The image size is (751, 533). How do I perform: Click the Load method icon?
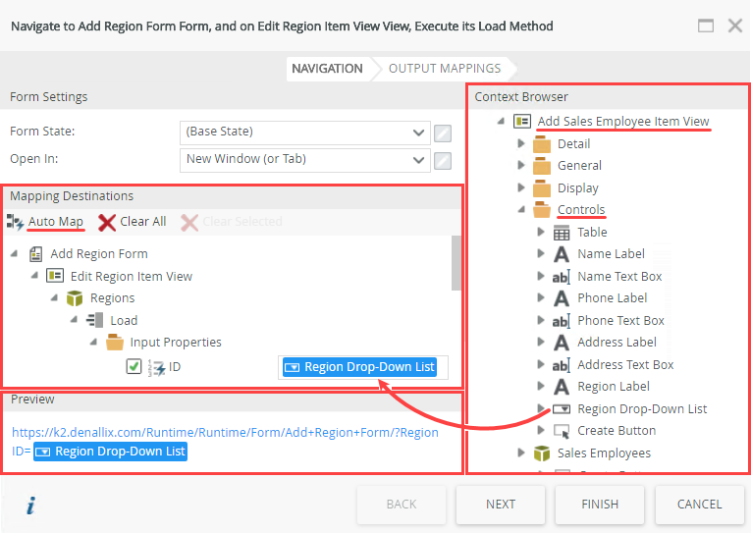(x=94, y=321)
